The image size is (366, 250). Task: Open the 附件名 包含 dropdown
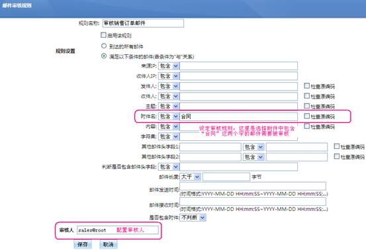pyautogui.click(x=169, y=116)
